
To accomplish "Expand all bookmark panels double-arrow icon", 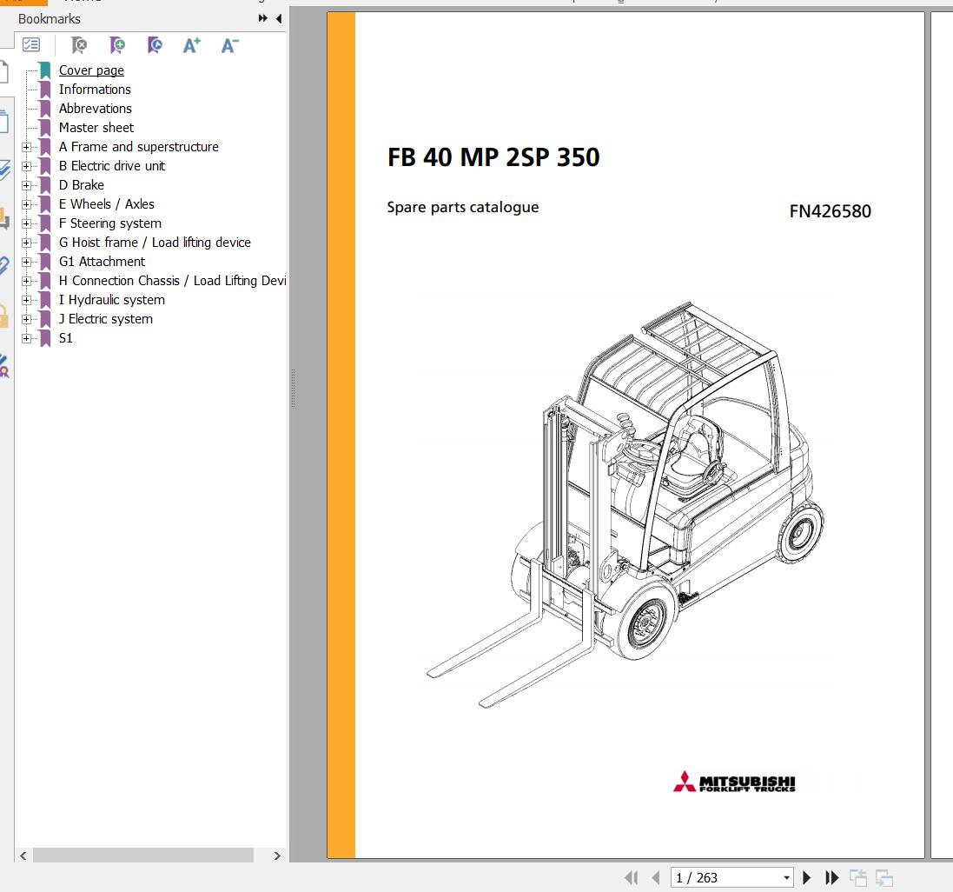I will [x=262, y=18].
